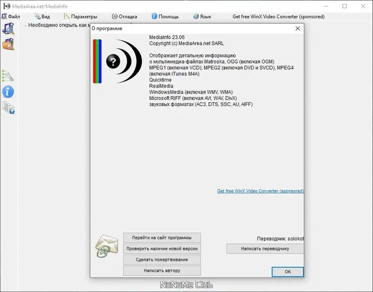Click Написать переводчику button
This screenshot has width=373, height=292.
tap(265, 249)
